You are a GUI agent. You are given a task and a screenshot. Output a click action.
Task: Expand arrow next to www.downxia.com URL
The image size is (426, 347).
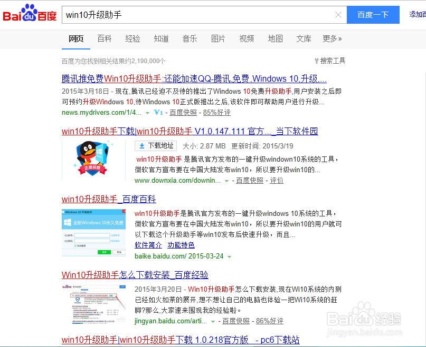[x=226, y=181]
